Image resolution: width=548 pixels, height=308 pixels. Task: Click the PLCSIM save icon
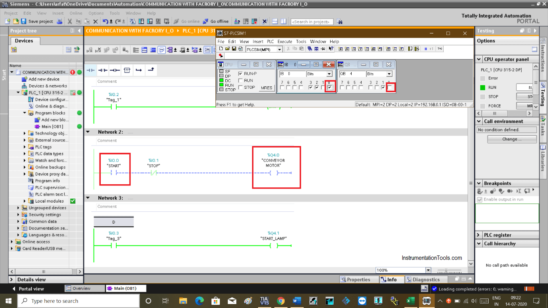[x=234, y=49]
